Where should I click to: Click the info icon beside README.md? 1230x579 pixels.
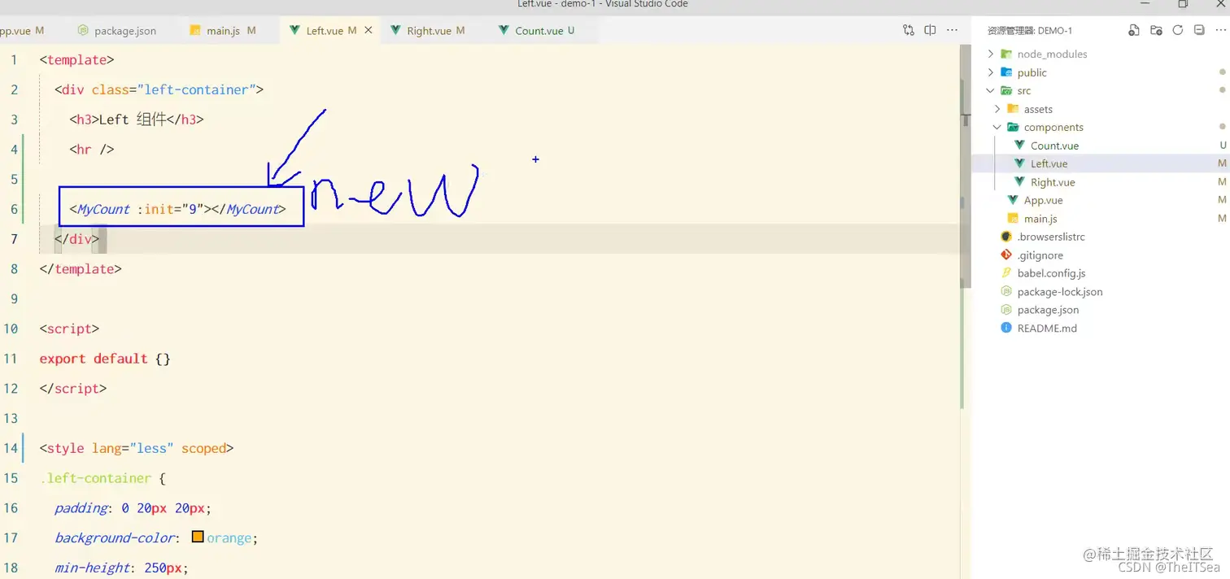(1006, 328)
